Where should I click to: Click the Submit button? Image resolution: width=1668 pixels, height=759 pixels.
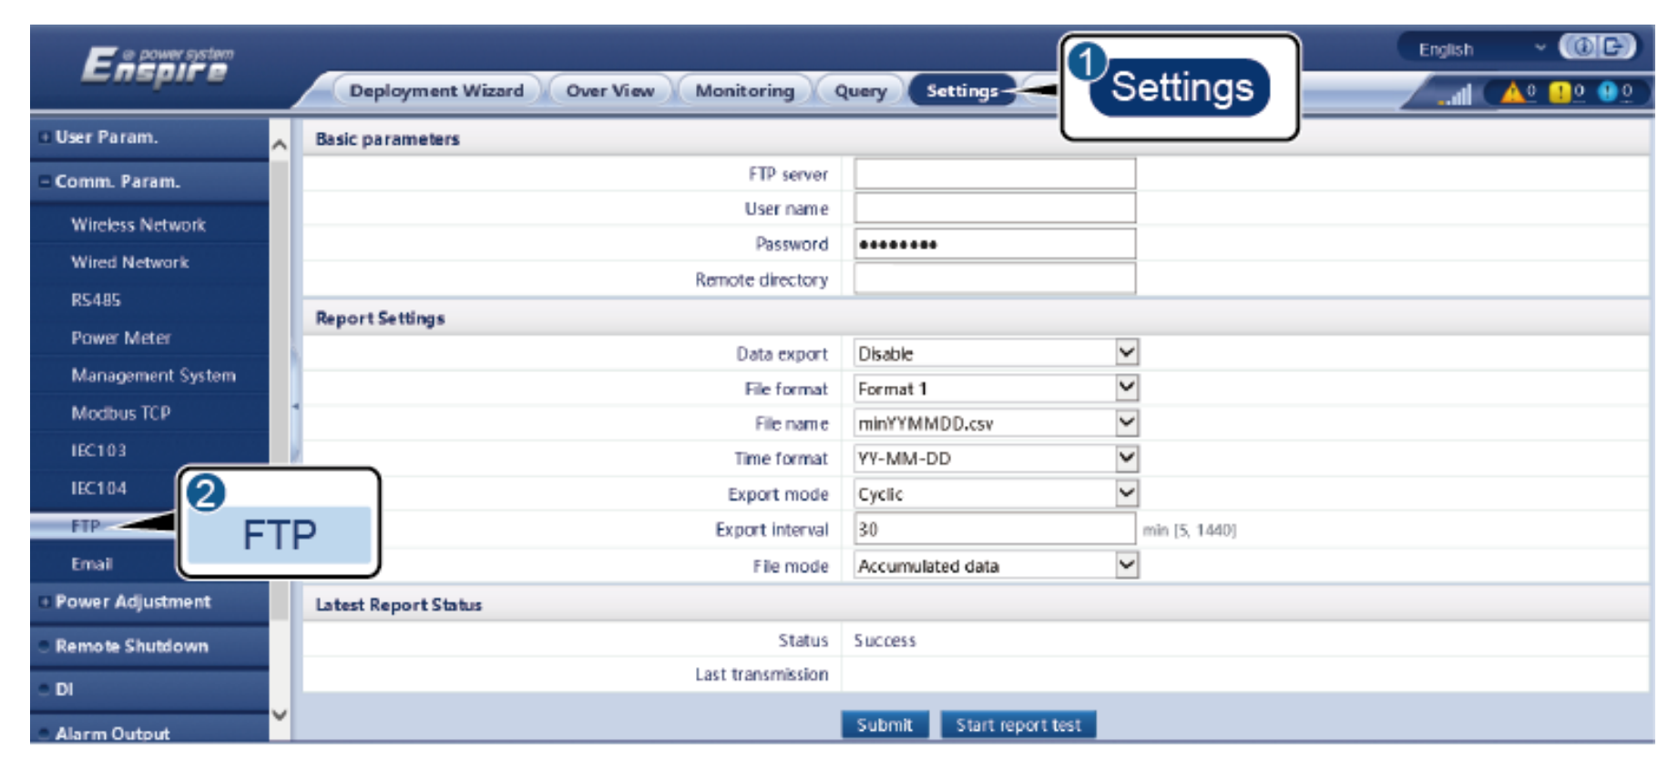click(884, 724)
